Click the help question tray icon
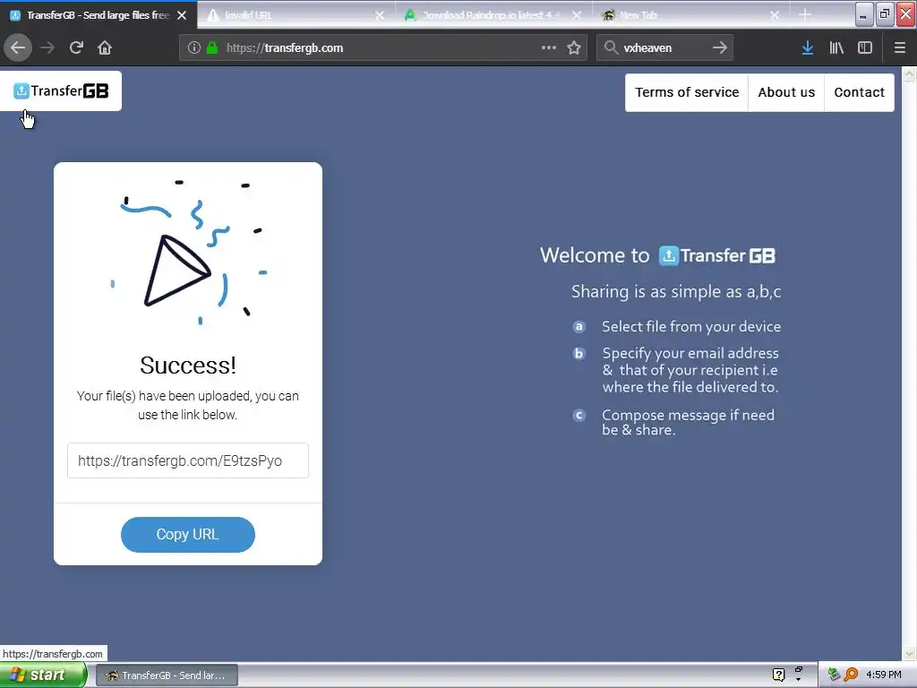The height and width of the screenshot is (688, 917). (778, 675)
